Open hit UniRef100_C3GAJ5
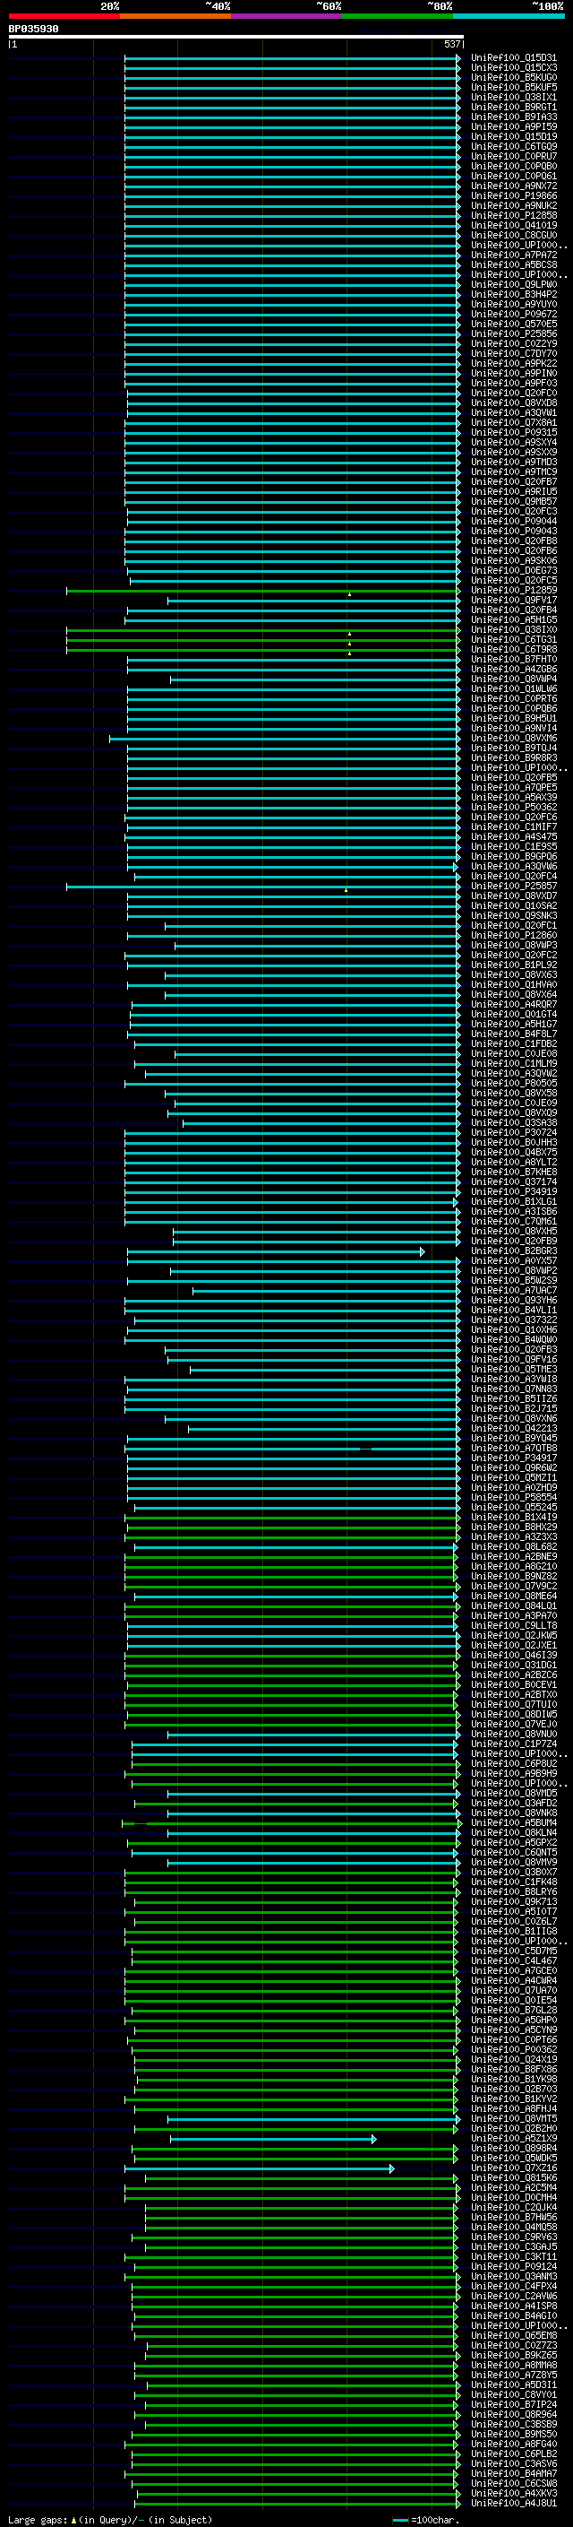The width and height of the screenshot is (573, 2527). tap(513, 2246)
